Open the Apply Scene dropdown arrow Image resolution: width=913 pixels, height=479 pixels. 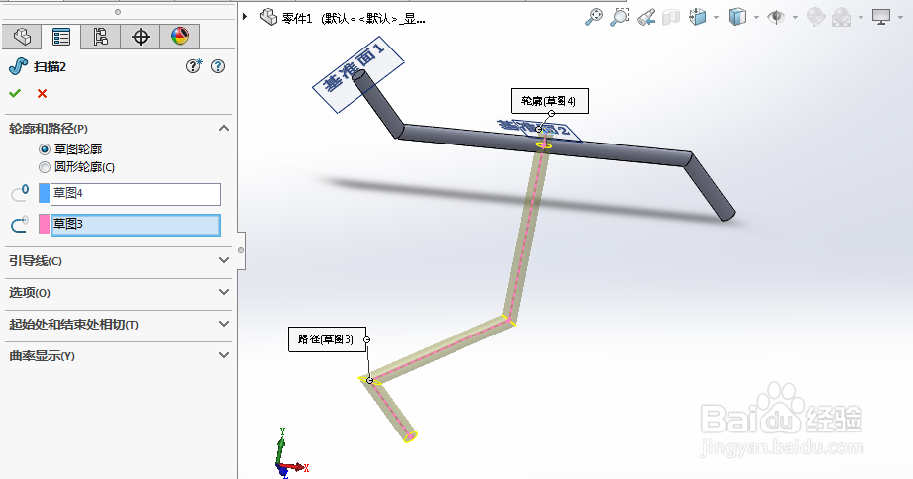tap(860, 18)
